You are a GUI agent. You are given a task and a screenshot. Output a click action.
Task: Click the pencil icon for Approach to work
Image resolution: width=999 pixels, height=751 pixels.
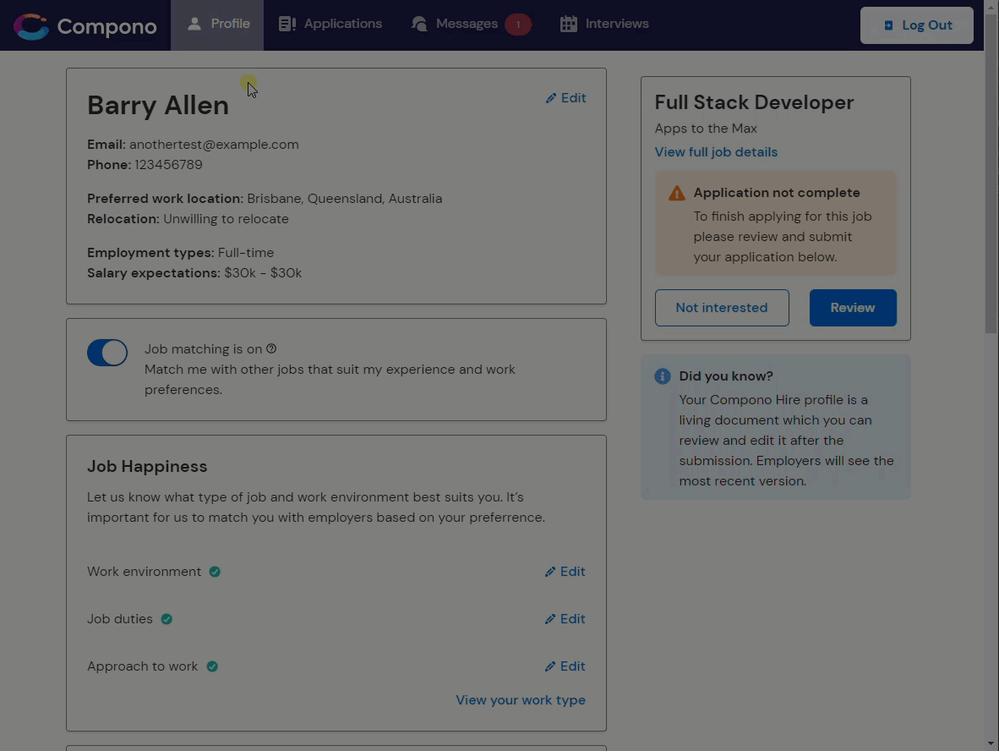[x=550, y=666]
